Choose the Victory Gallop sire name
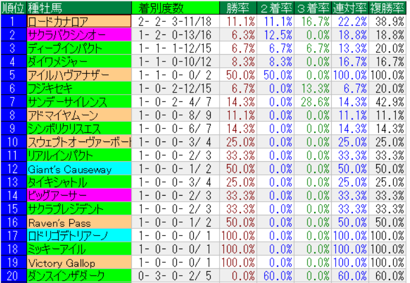This screenshot has height=283, width=410. [79, 263]
